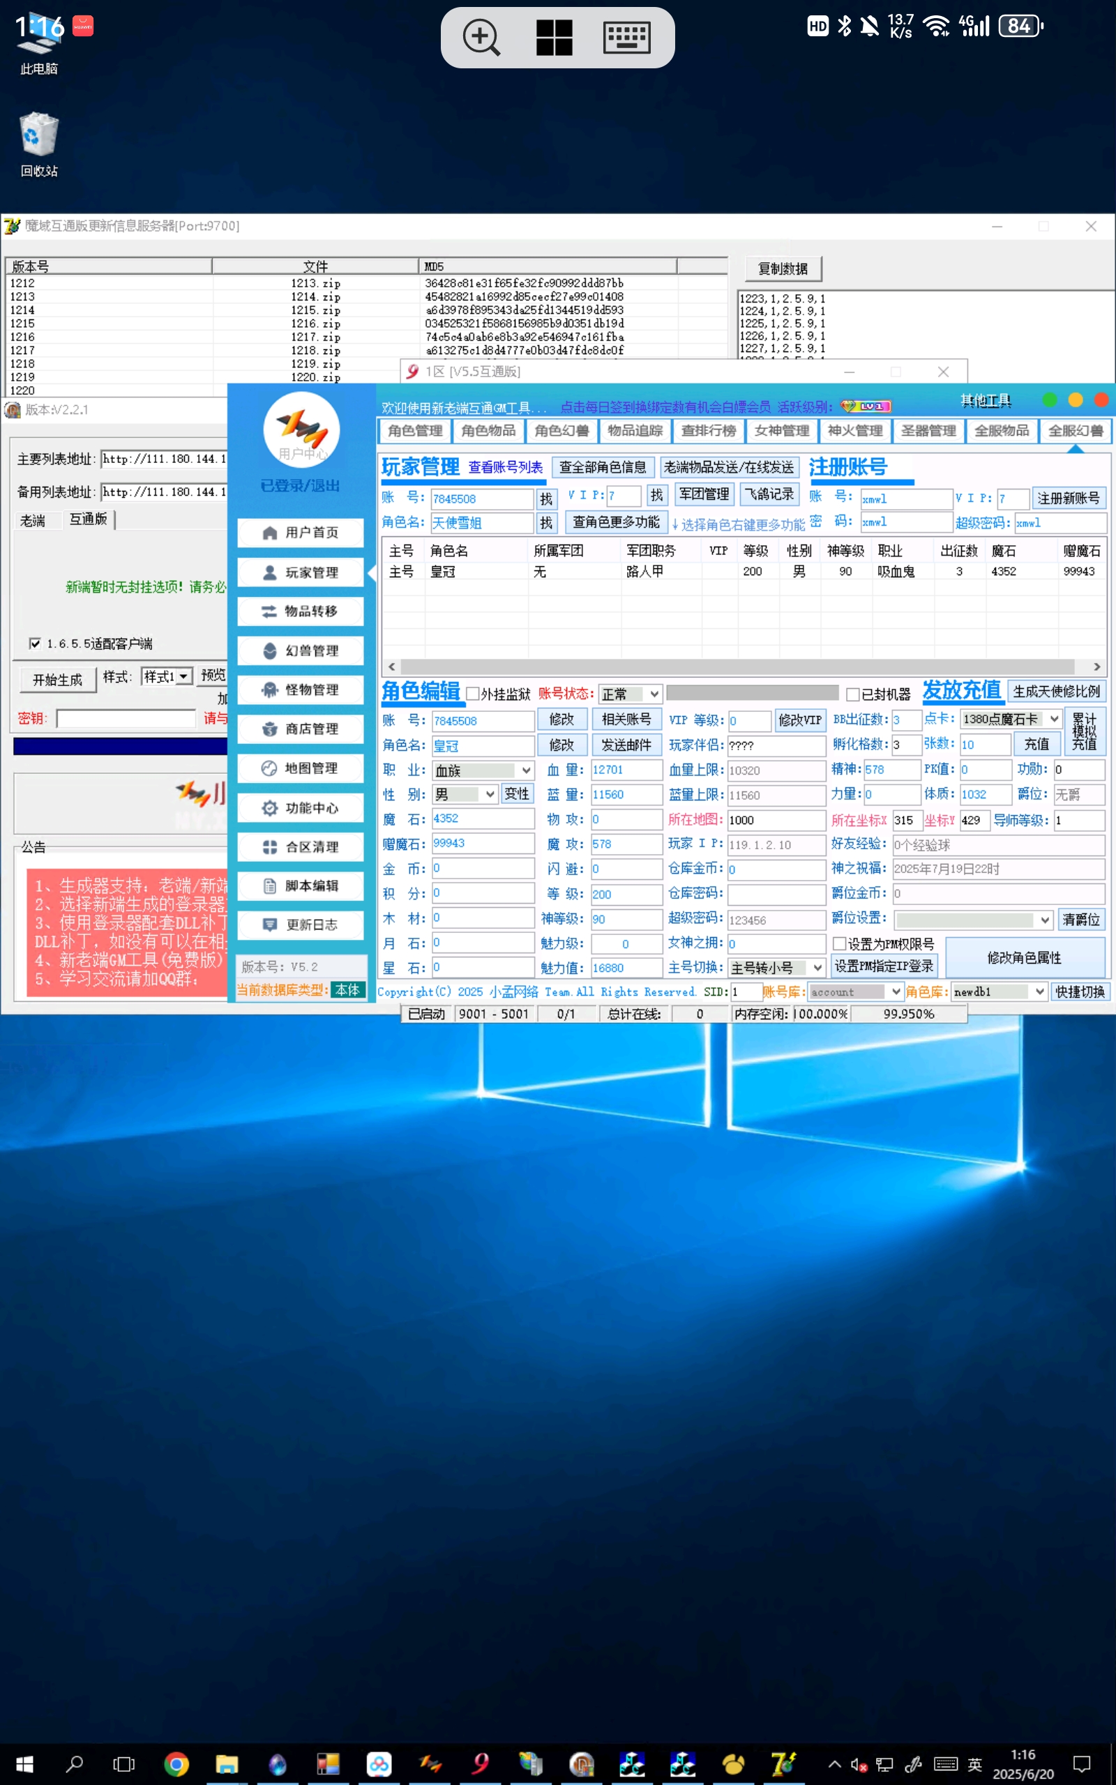Click the zoom-in magnifier icon
Image resolution: width=1116 pixels, height=1785 pixels.
click(481, 37)
